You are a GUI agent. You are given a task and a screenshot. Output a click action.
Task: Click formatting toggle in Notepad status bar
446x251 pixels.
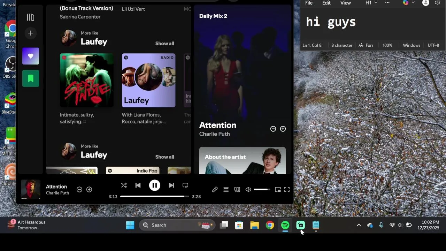click(366, 45)
